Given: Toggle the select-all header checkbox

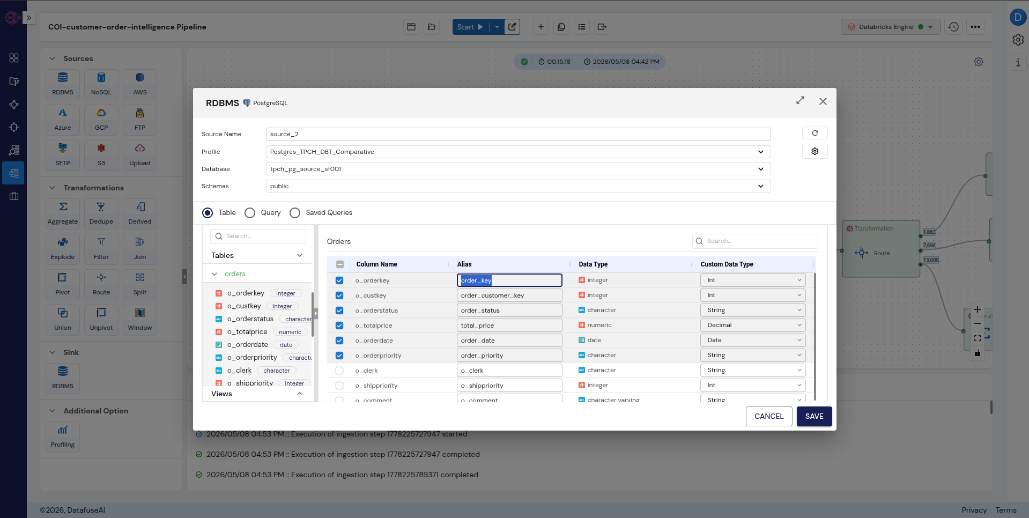Looking at the screenshot, I should 340,264.
